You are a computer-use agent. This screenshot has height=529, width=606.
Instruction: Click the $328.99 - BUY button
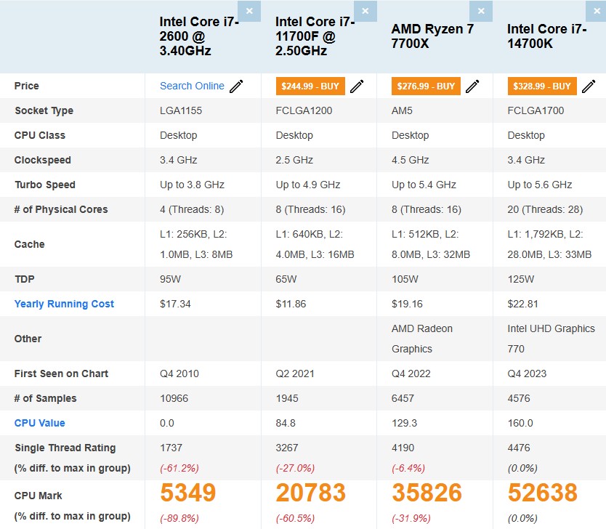(542, 86)
